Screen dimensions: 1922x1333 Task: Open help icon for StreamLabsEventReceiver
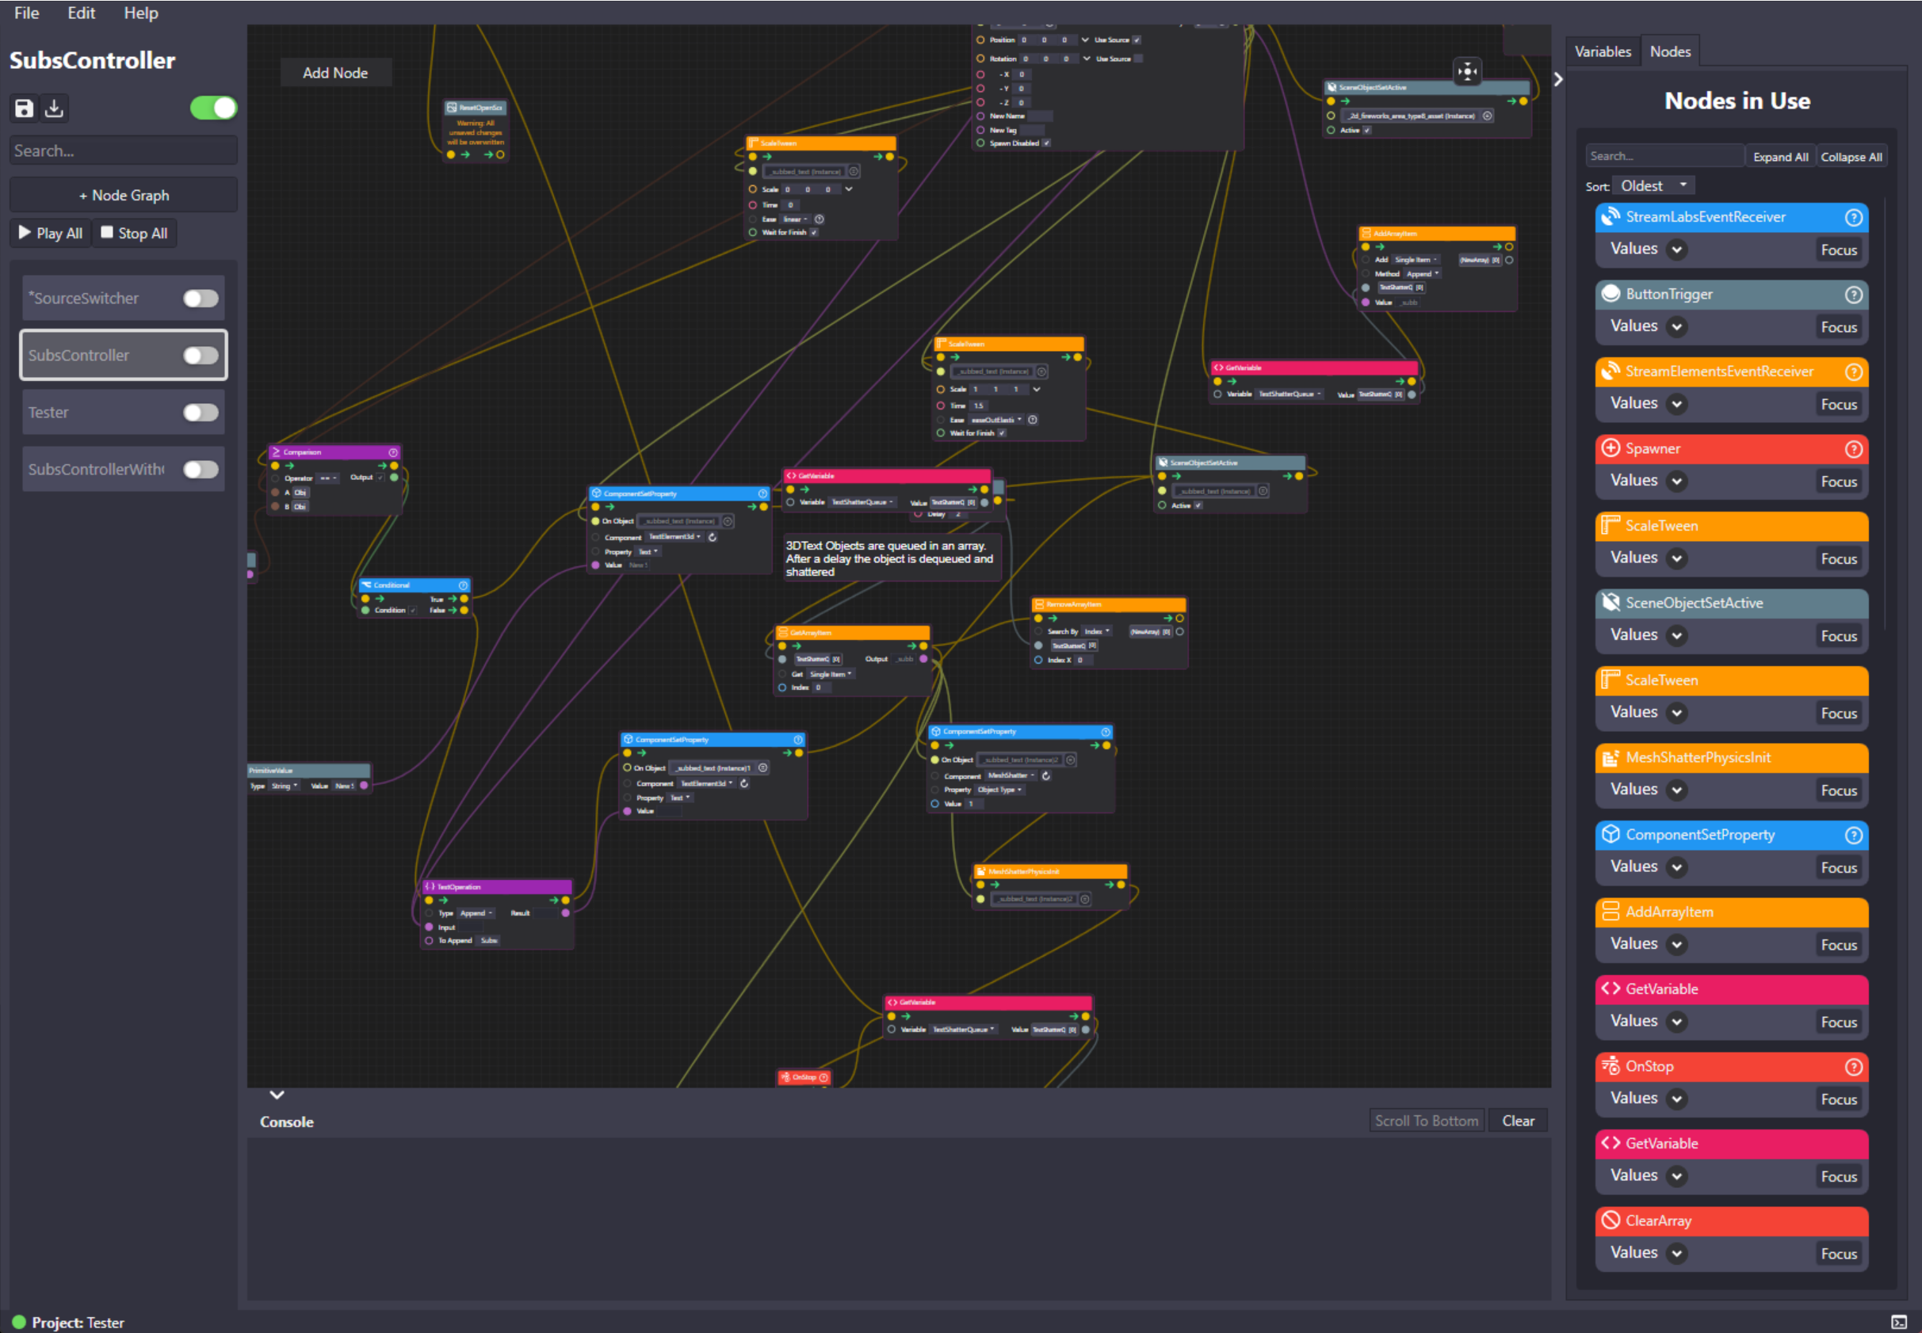(x=1852, y=217)
